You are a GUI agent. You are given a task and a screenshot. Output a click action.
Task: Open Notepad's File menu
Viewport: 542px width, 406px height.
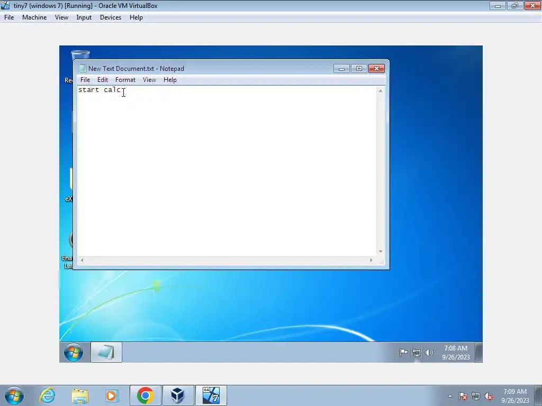click(x=85, y=80)
